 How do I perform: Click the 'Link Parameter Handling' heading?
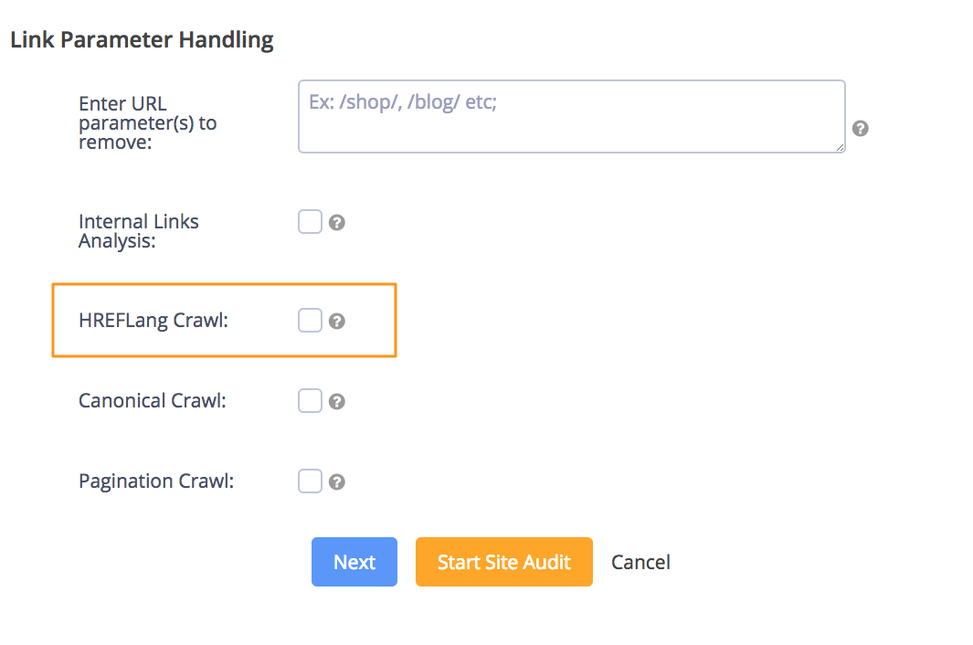(x=143, y=39)
